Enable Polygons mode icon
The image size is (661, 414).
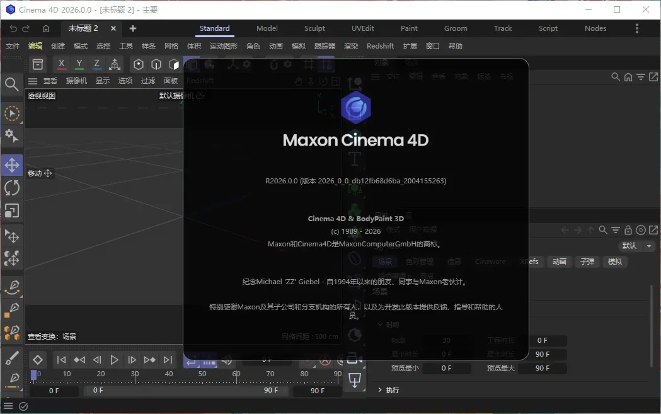point(174,64)
